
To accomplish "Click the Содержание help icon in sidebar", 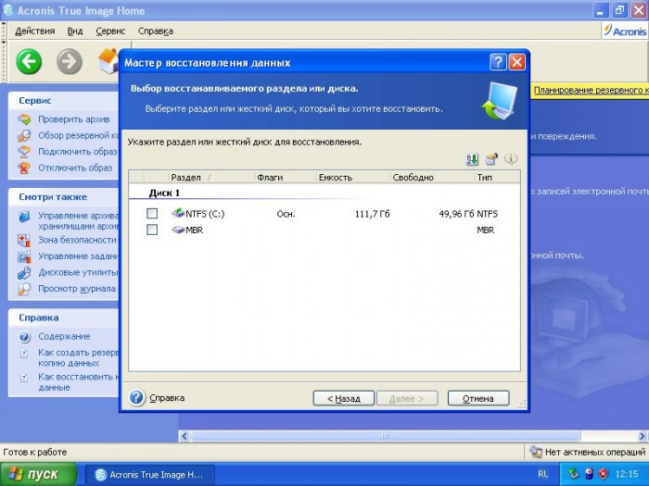I will [x=24, y=337].
